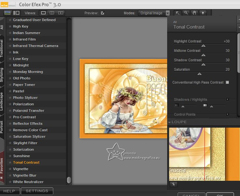Favorite star next to Vignette
Image resolution: width=240 pixels, height=196 pixels.
pyautogui.click(x=10, y=169)
